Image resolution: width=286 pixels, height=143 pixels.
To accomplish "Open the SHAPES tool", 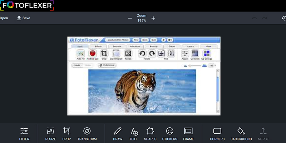I will [150, 134].
